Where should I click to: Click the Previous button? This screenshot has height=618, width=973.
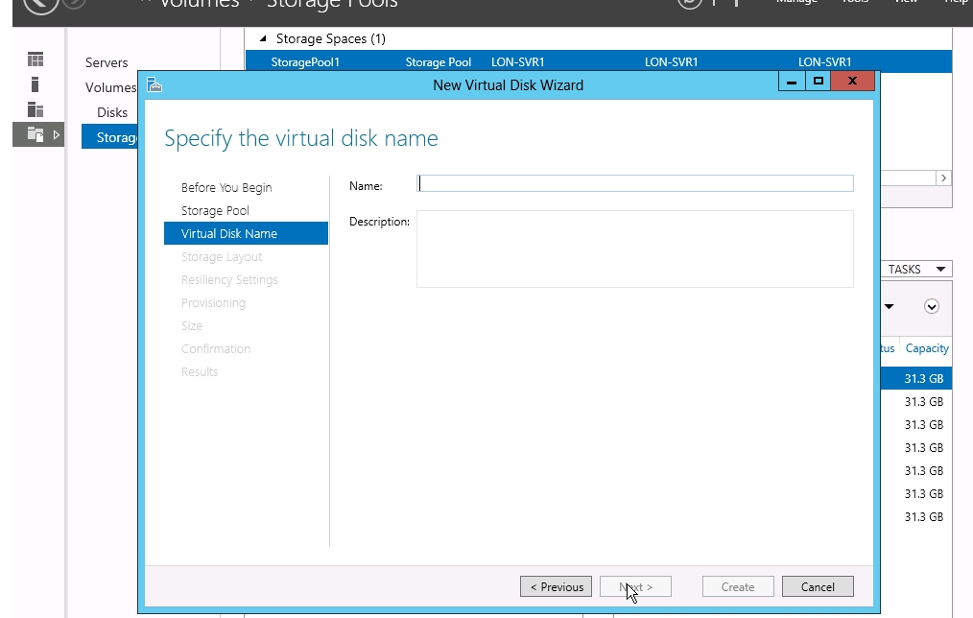click(x=556, y=587)
